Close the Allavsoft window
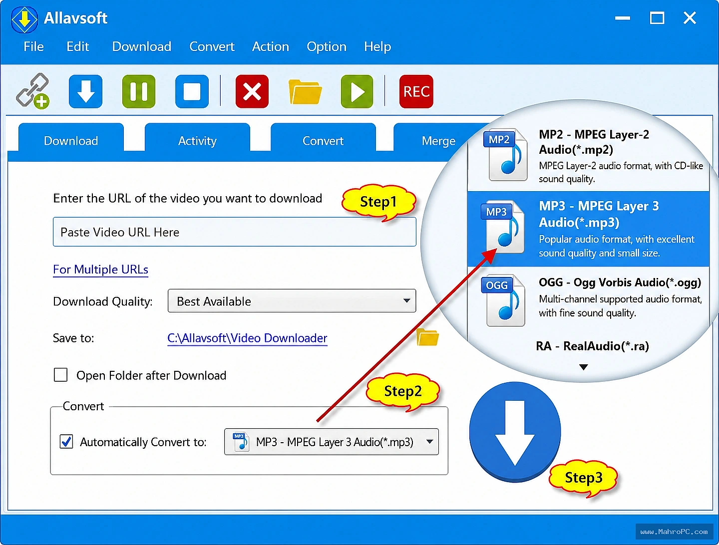 690,18
